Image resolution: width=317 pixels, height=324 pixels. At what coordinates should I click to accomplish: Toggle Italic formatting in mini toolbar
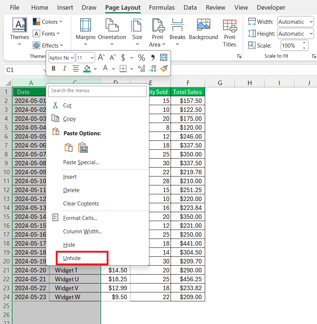point(64,68)
